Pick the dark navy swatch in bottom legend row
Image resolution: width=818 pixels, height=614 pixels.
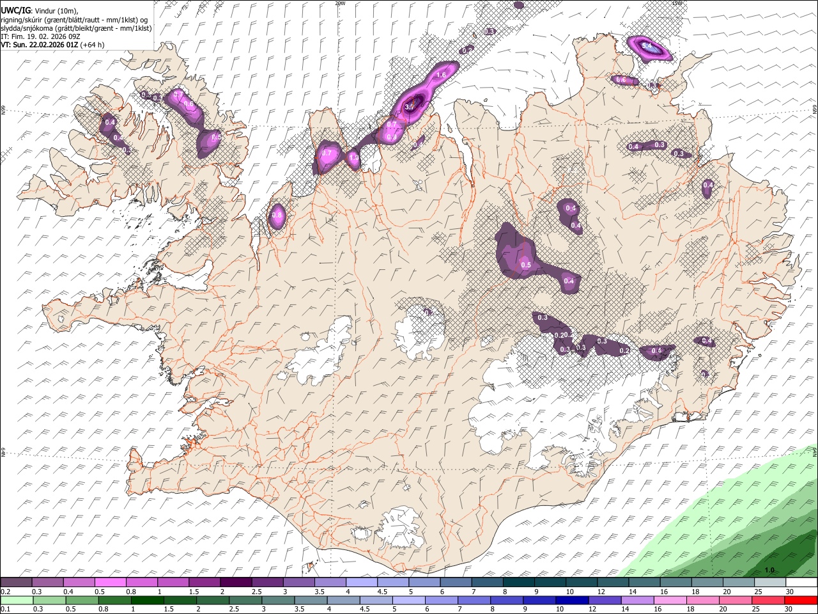click(x=571, y=601)
